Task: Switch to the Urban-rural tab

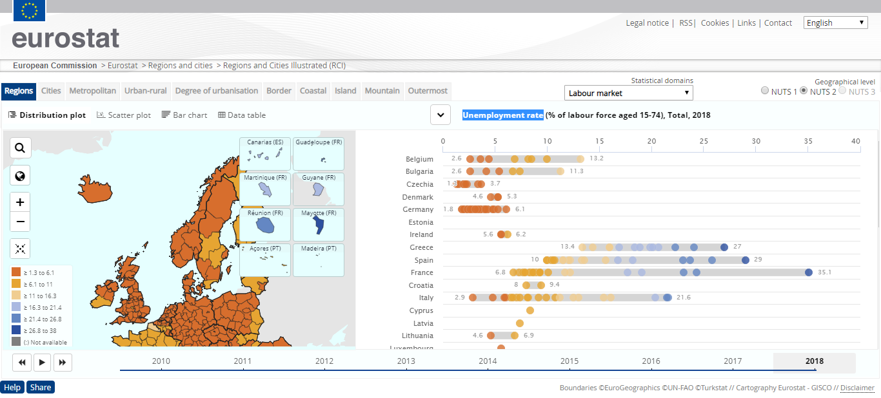Action: click(146, 91)
